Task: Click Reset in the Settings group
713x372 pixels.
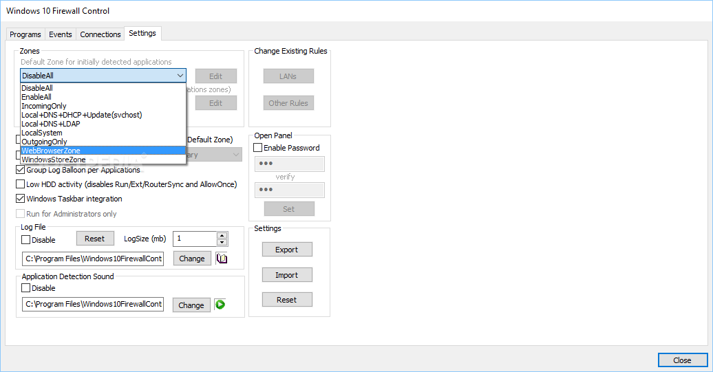Action: 287,300
